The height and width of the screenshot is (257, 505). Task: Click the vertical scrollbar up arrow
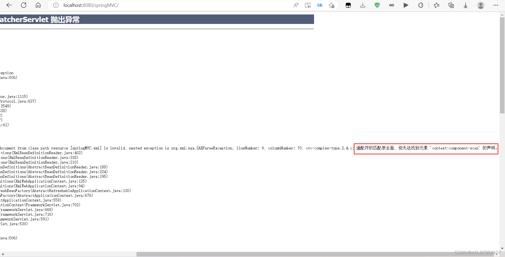(502, 15)
